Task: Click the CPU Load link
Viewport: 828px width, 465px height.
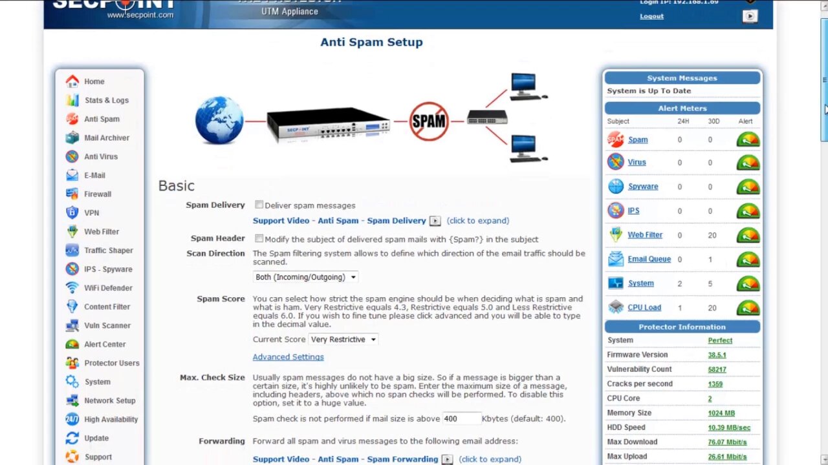Action: pos(644,307)
